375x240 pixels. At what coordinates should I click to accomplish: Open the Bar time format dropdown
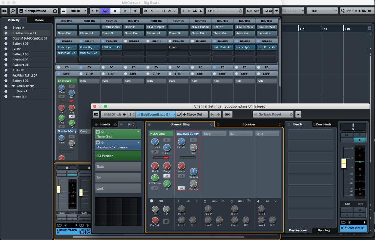pyautogui.click(x=322, y=11)
